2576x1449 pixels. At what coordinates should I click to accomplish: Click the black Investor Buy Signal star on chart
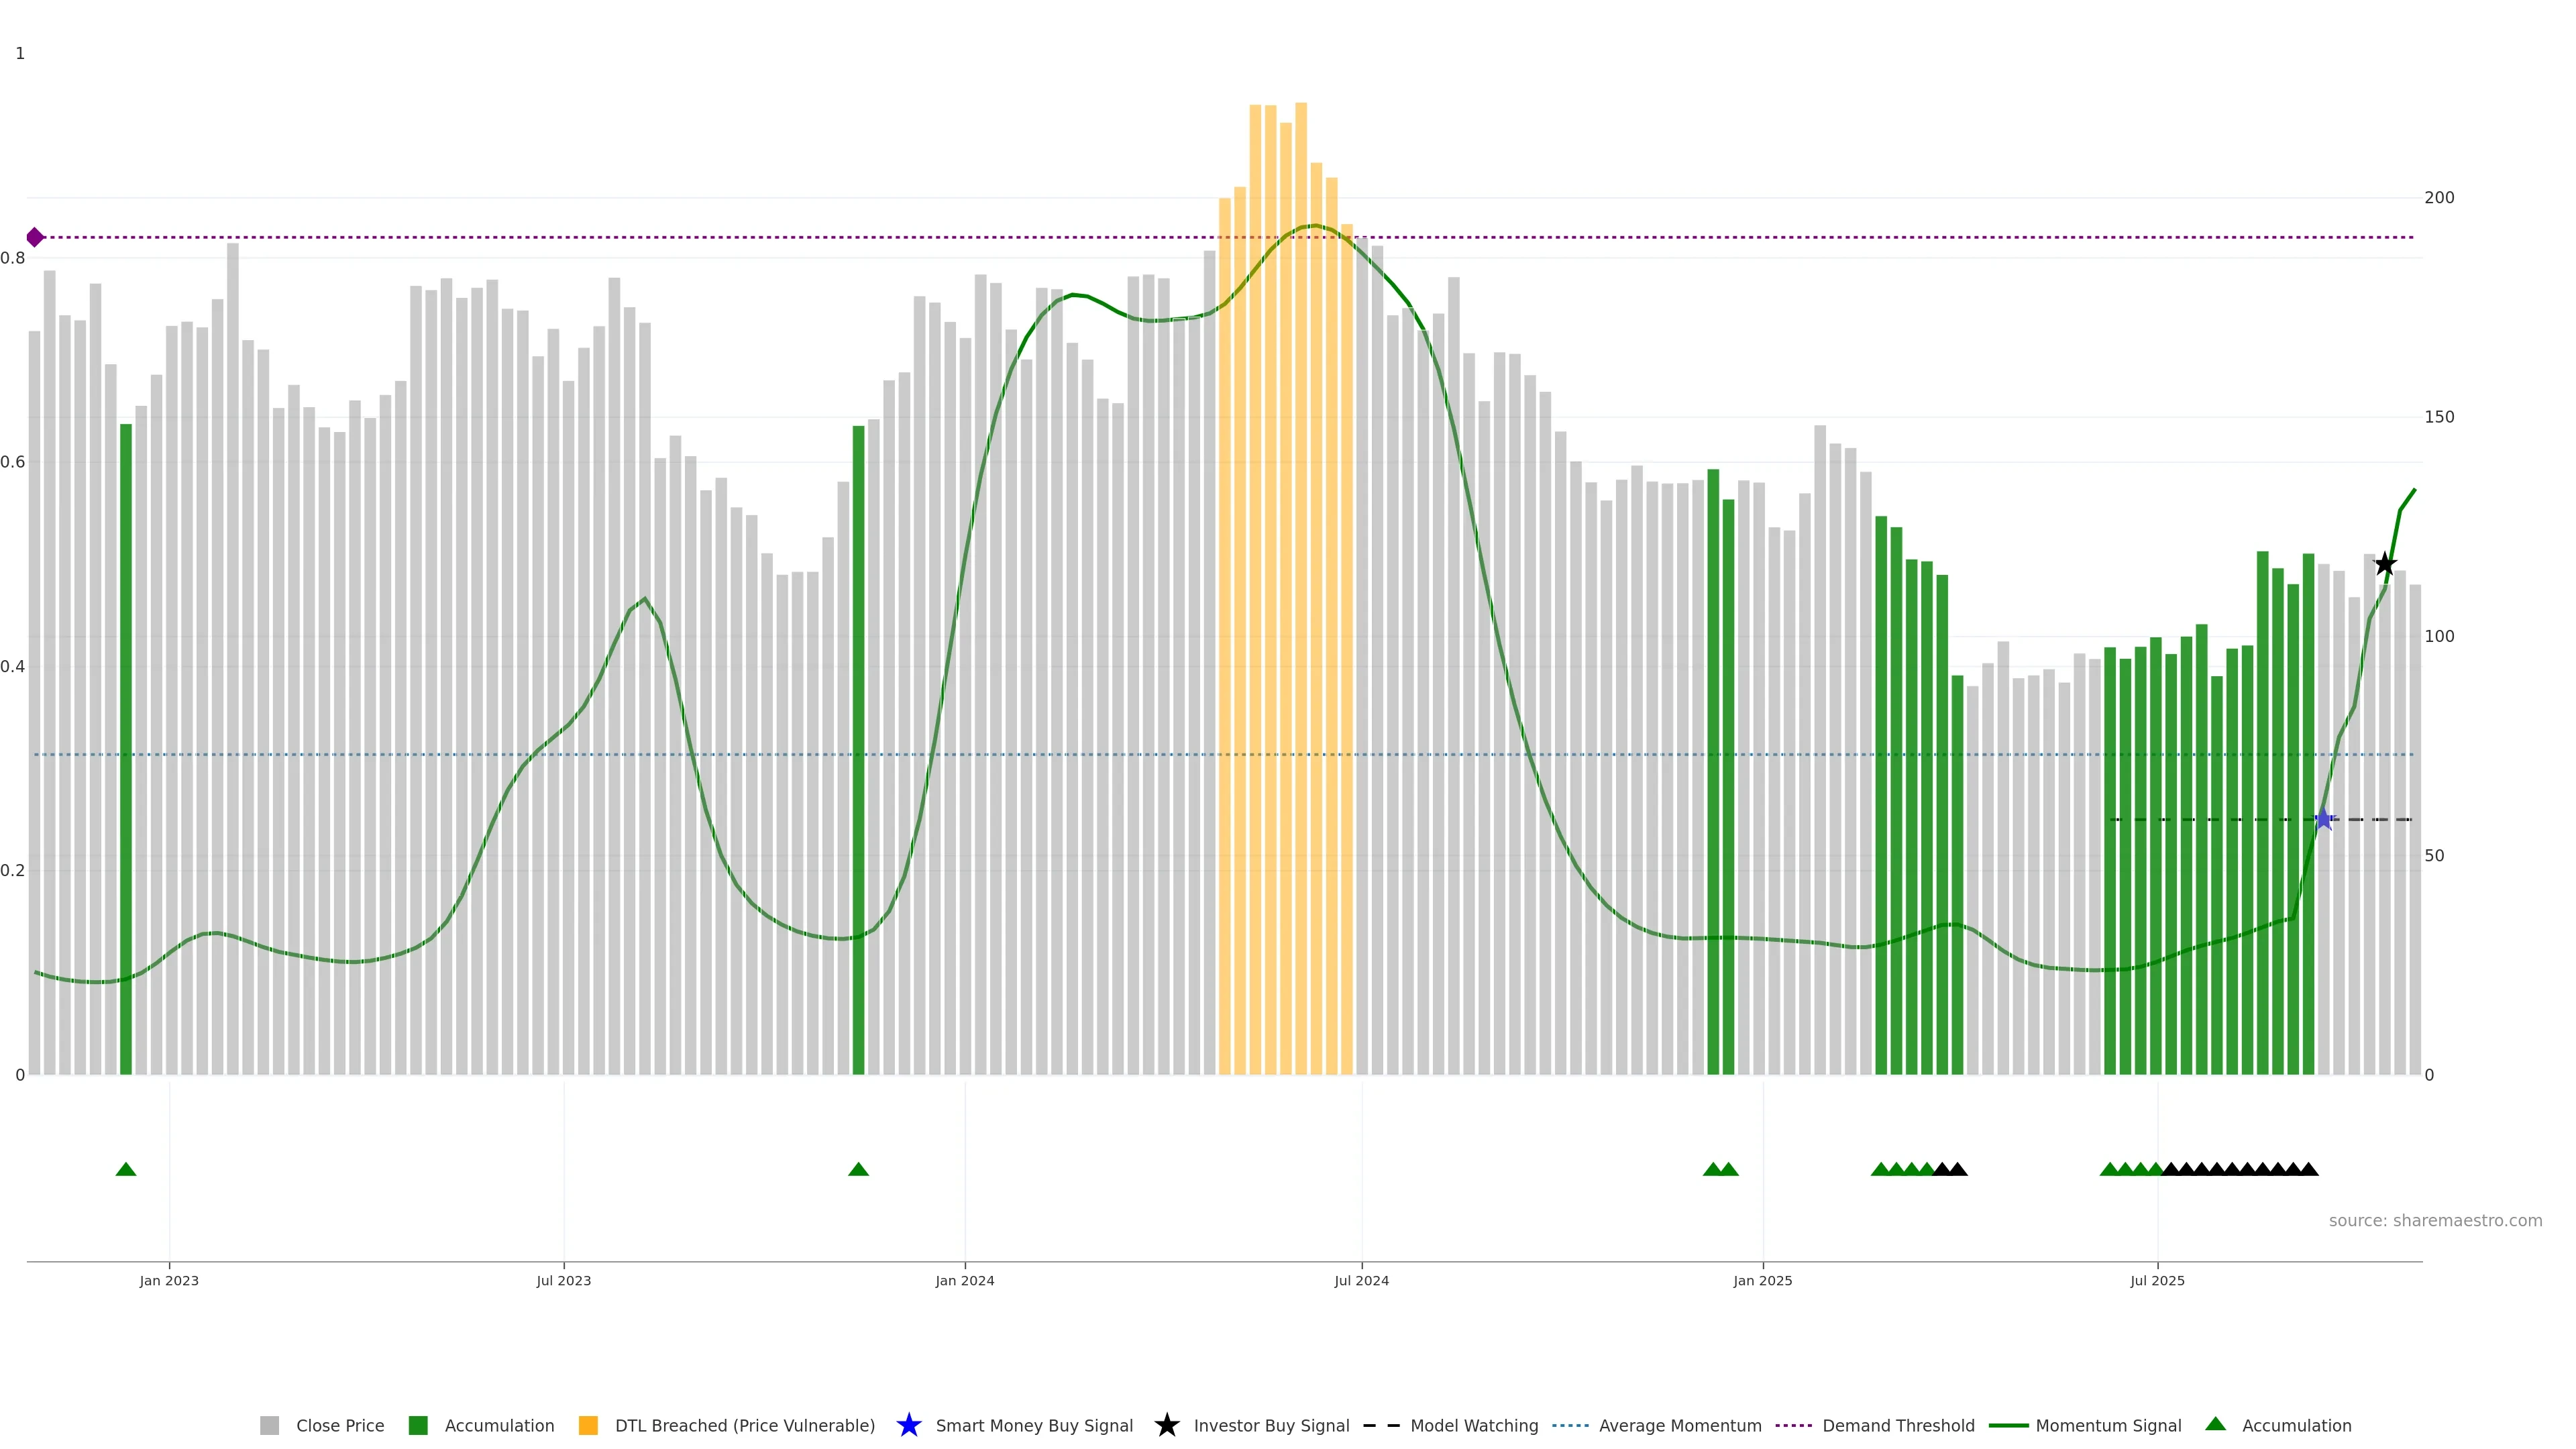(x=2385, y=564)
